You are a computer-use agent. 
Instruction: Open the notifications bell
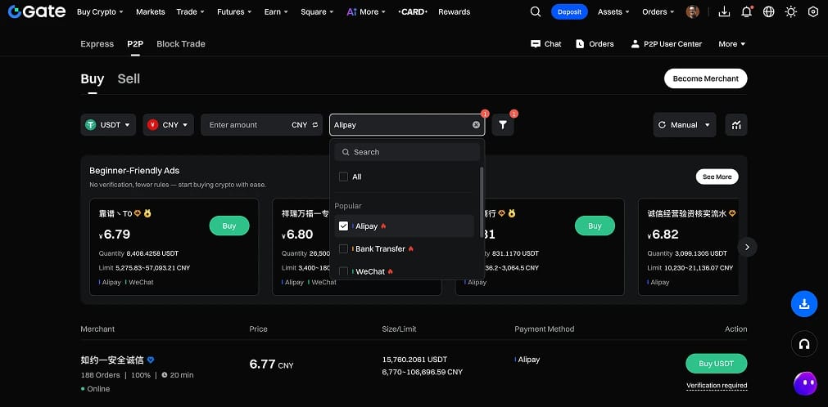[747, 11]
